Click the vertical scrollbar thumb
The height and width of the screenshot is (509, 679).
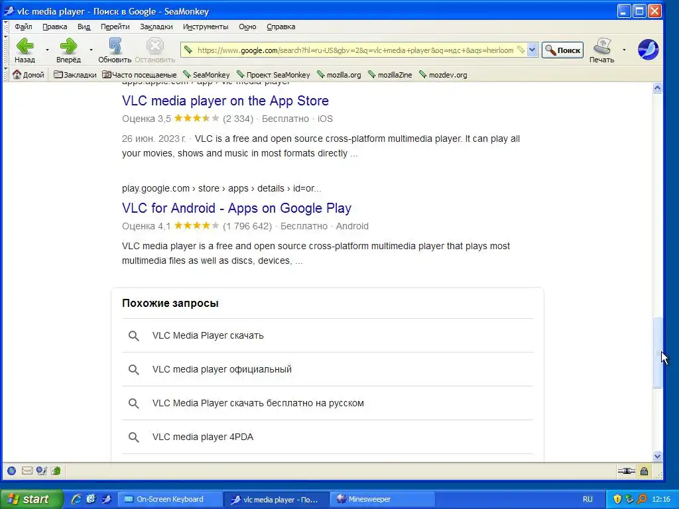pos(657,353)
